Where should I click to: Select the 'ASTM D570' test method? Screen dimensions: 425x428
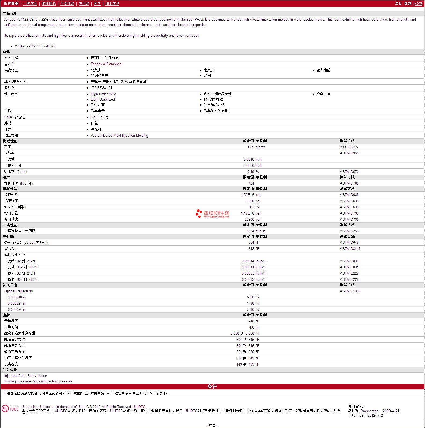click(349, 172)
